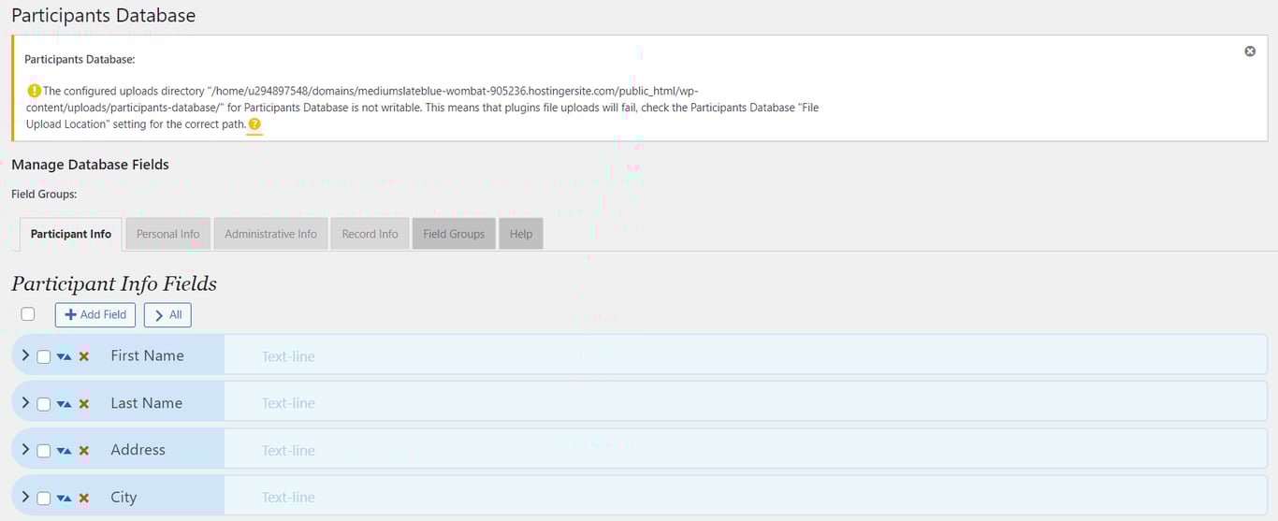Dismiss the Participants Database notice
Screen dimensions: 1278x521
1250,51
